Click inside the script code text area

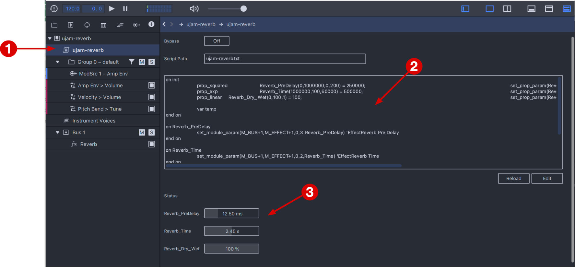click(363, 122)
